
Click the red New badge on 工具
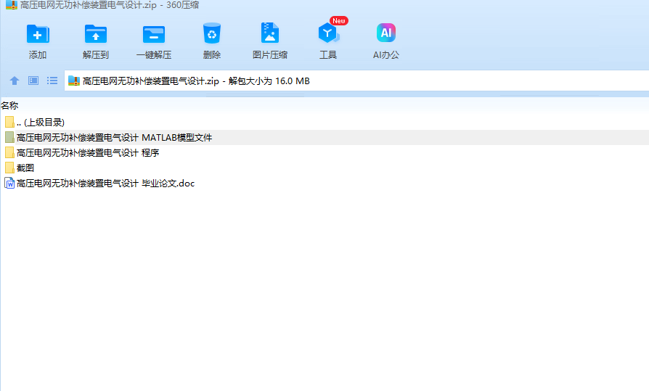tap(338, 21)
